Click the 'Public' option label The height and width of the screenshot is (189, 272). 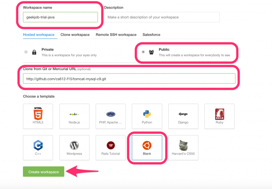pos(164,50)
